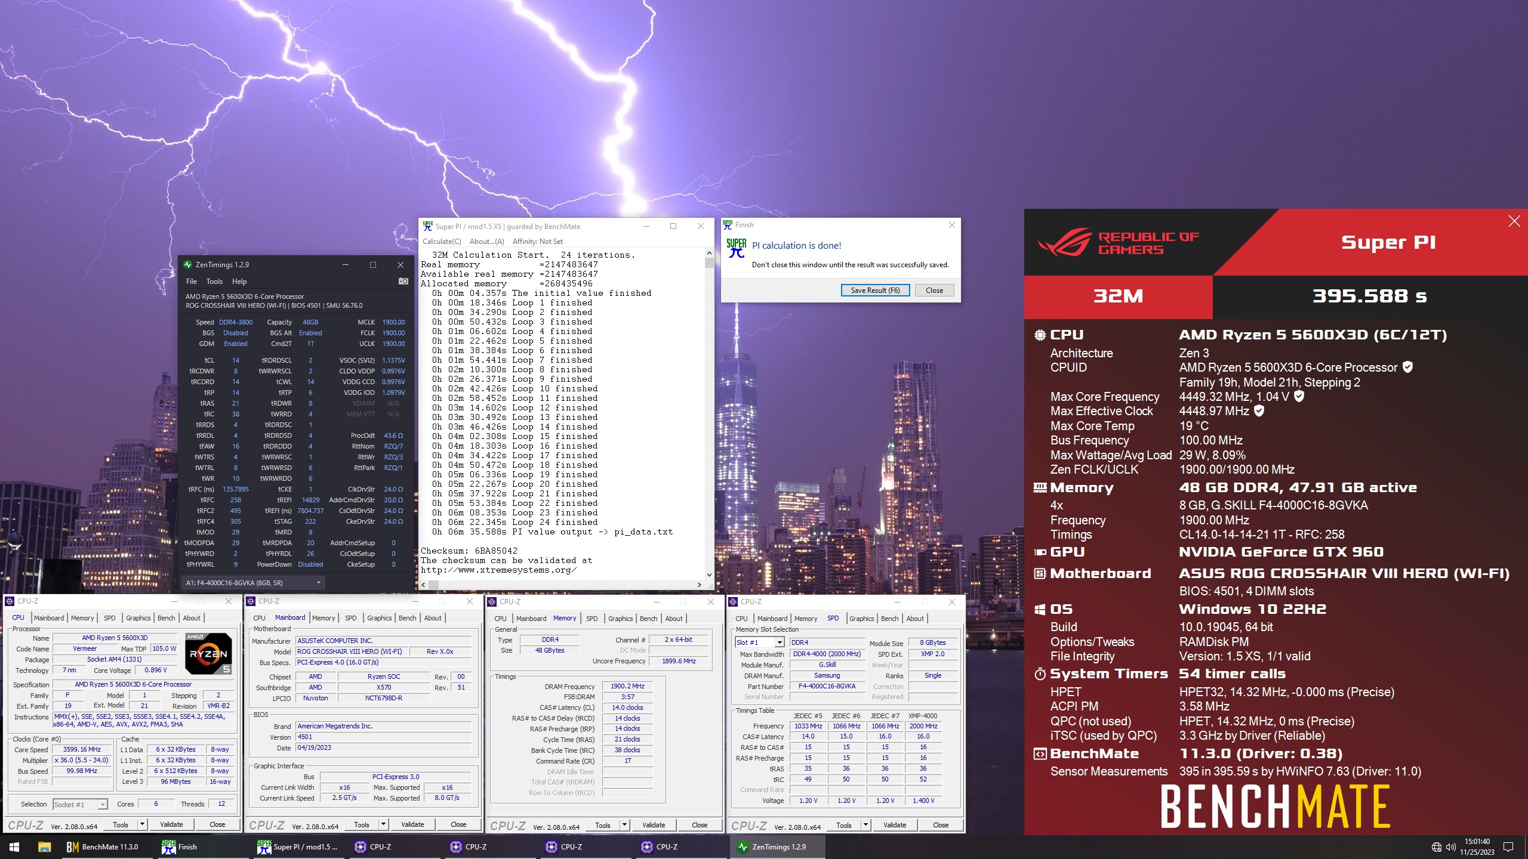
Task: Click Validate button in SPD CPU-Z window
Action: point(895,825)
